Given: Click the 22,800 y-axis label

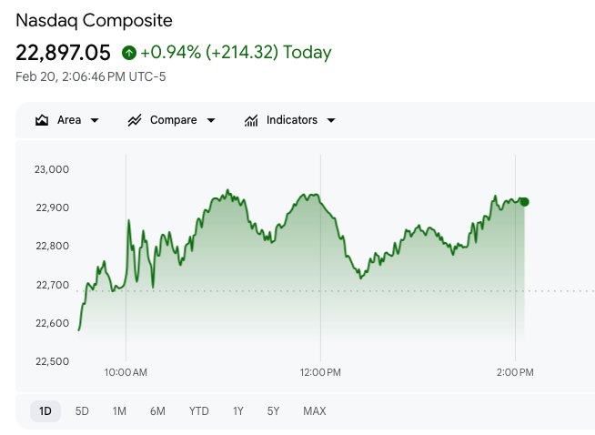Looking at the screenshot, I should click(x=53, y=246).
